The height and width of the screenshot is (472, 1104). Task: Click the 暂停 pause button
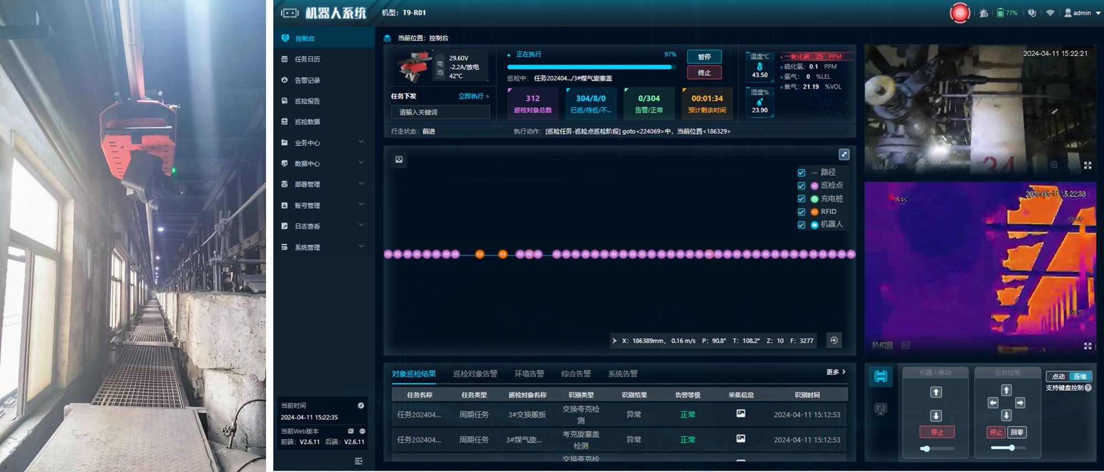pyautogui.click(x=704, y=57)
